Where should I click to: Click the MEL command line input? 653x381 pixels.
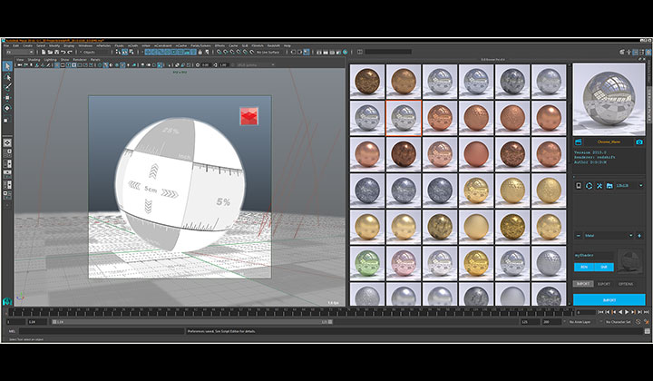click(102, 331)
